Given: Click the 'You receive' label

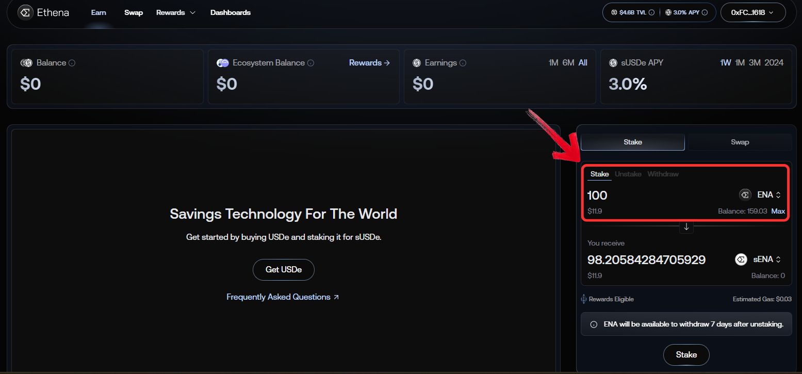Looking at the screenshot, I should 606,243.
